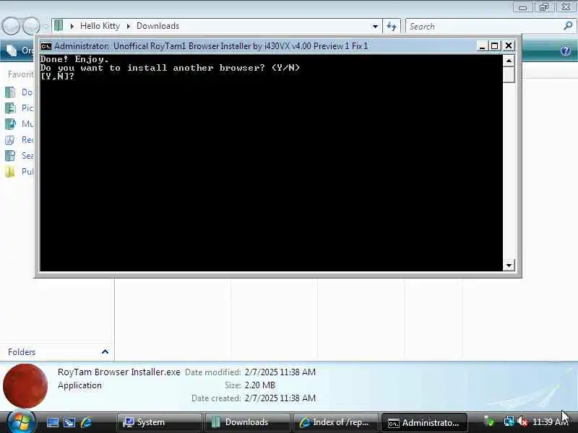Switch to Downloads taskbar button
Image resolution: width=578 pixels, height=433 pixels.
247,422
